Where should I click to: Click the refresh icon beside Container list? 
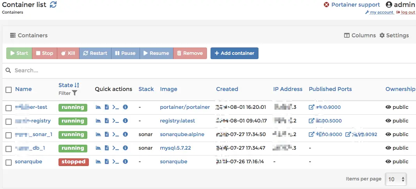tap(53, 5)
